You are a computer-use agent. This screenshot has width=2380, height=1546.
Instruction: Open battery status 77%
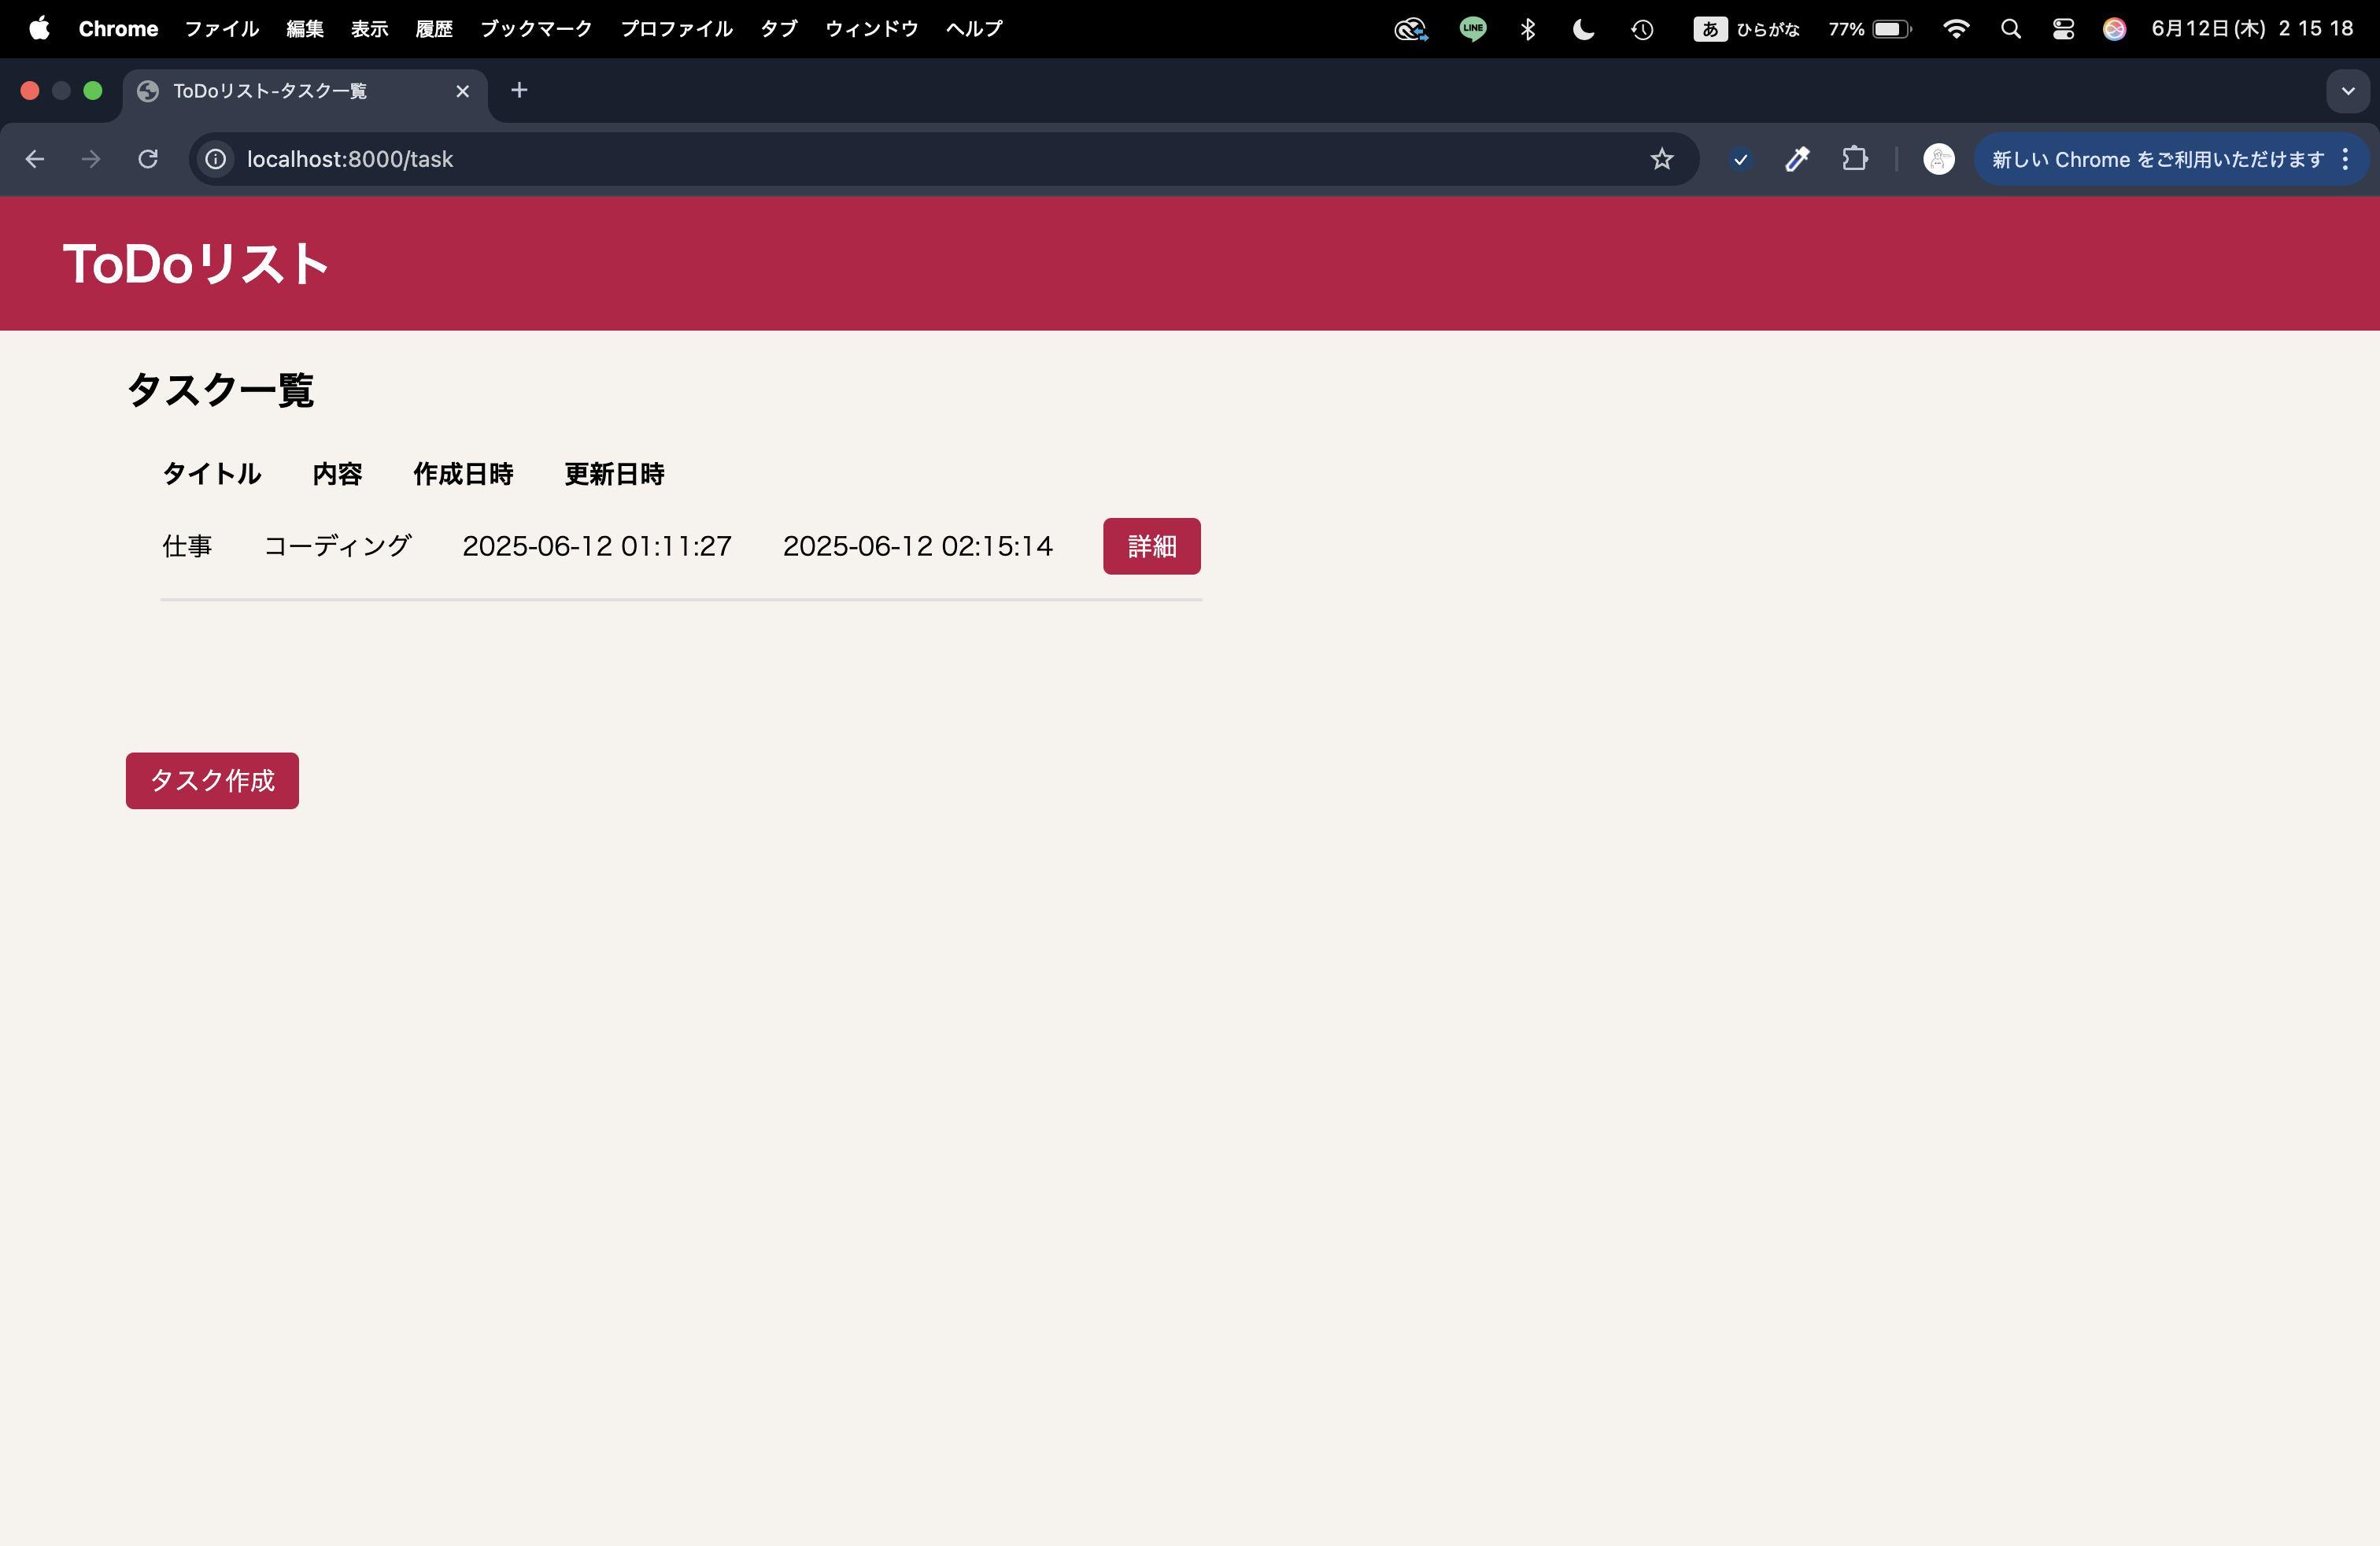[x=1869, y=29]
